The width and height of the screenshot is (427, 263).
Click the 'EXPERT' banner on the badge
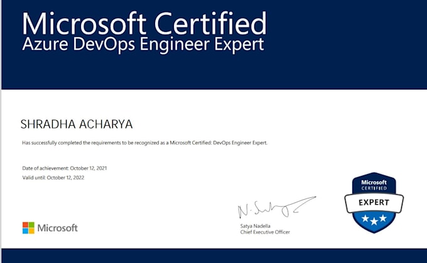point(374,203)
